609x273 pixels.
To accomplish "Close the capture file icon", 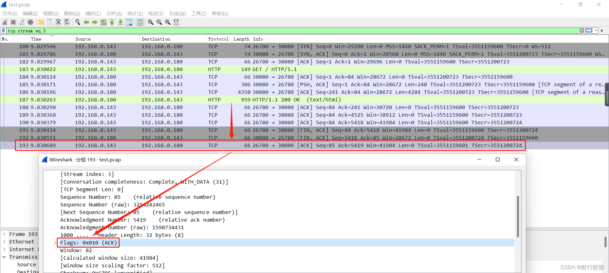I will click(58, 22).
